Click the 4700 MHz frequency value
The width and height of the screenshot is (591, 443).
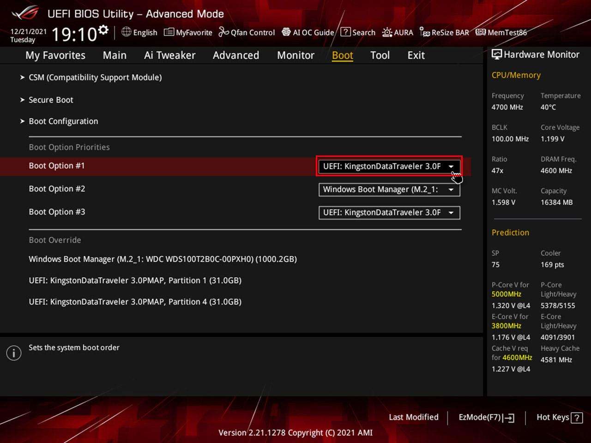(x=507, y=107)
